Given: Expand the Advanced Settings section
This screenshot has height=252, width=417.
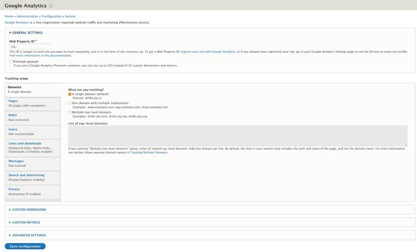Looking at the screenshot, I should click(29, 235).
